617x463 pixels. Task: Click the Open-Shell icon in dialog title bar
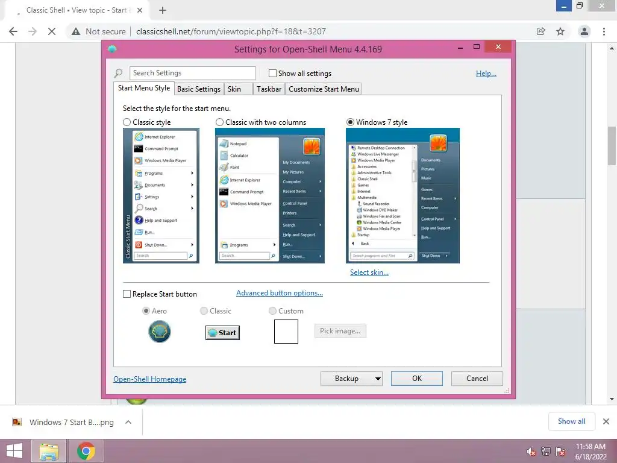coord(112,49)
